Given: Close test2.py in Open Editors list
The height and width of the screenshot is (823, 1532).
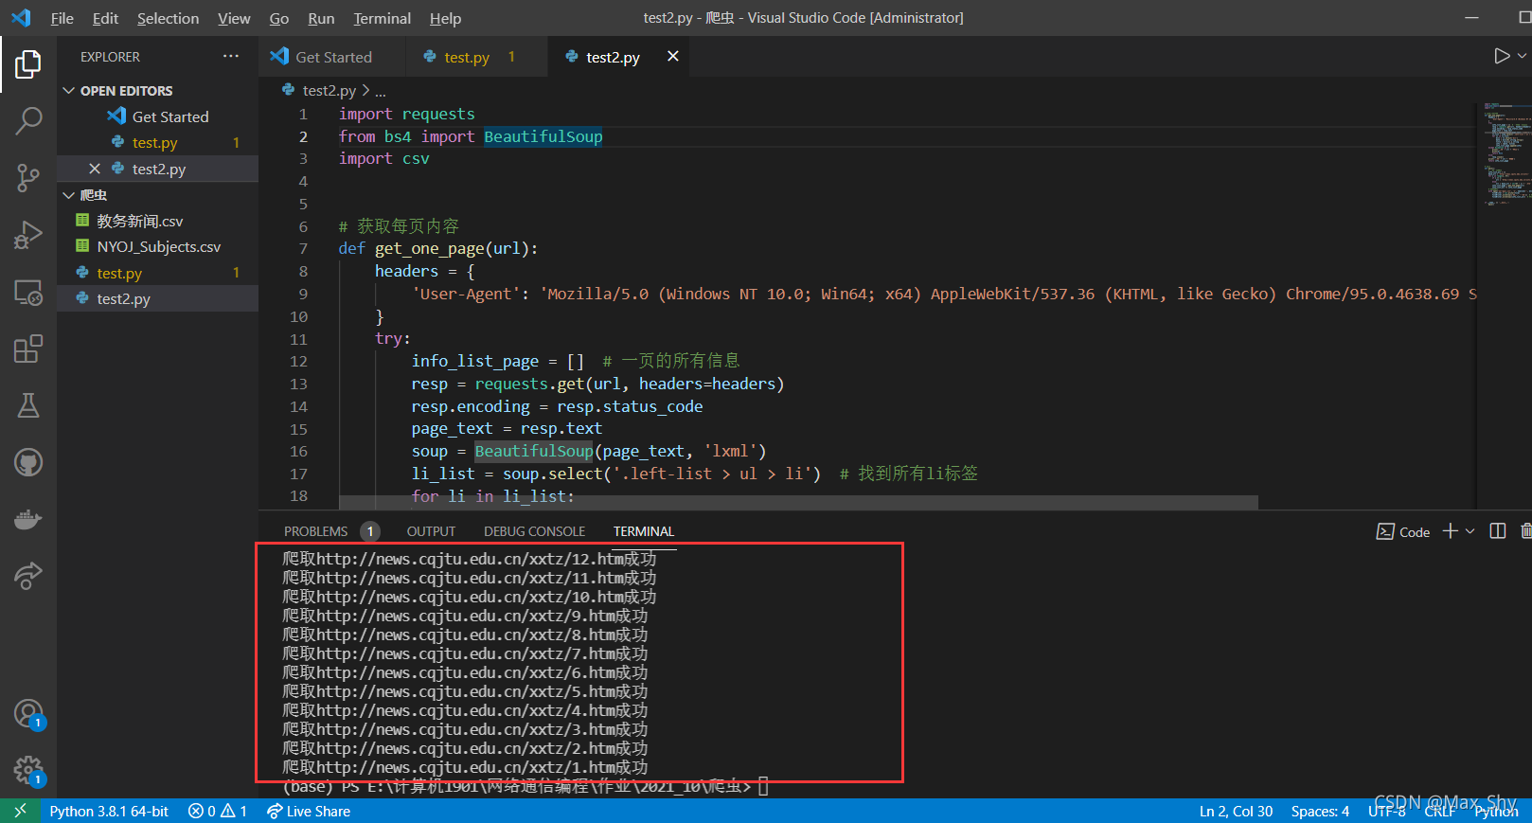Looking at the screenshot, I should [x=94, y=169].
